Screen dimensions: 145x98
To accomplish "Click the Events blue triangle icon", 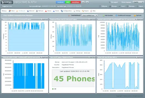I will [54, 11].
